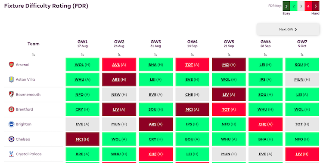Click the Crystal Palace eagle crest
This screenshot has height=163, width=323.
point(11,154)
